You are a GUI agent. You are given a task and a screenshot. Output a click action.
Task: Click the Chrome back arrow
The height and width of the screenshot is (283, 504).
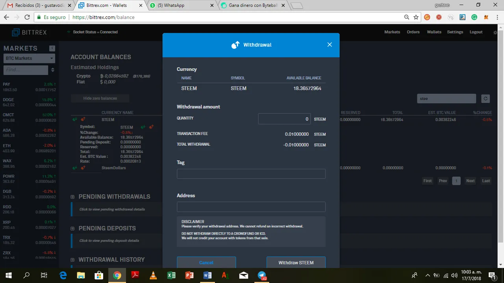coord(7,17)
